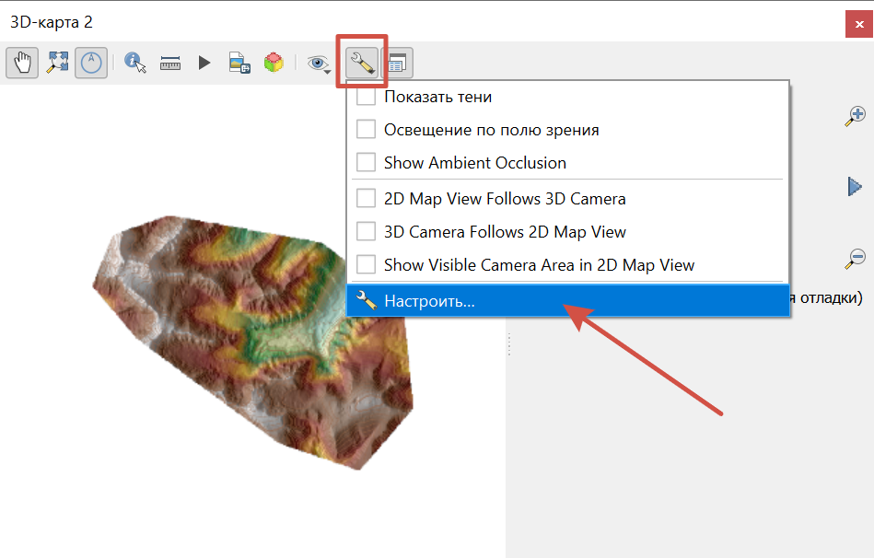Image resolution: width=874 pixels, height=558 pixels.
Task: Open the Настроить... configuration entry
Action: click(x=428, y=301)
